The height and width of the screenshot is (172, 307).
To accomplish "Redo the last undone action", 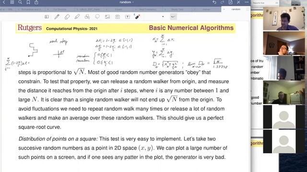I will pyautogui.click(x=222, y=2).
